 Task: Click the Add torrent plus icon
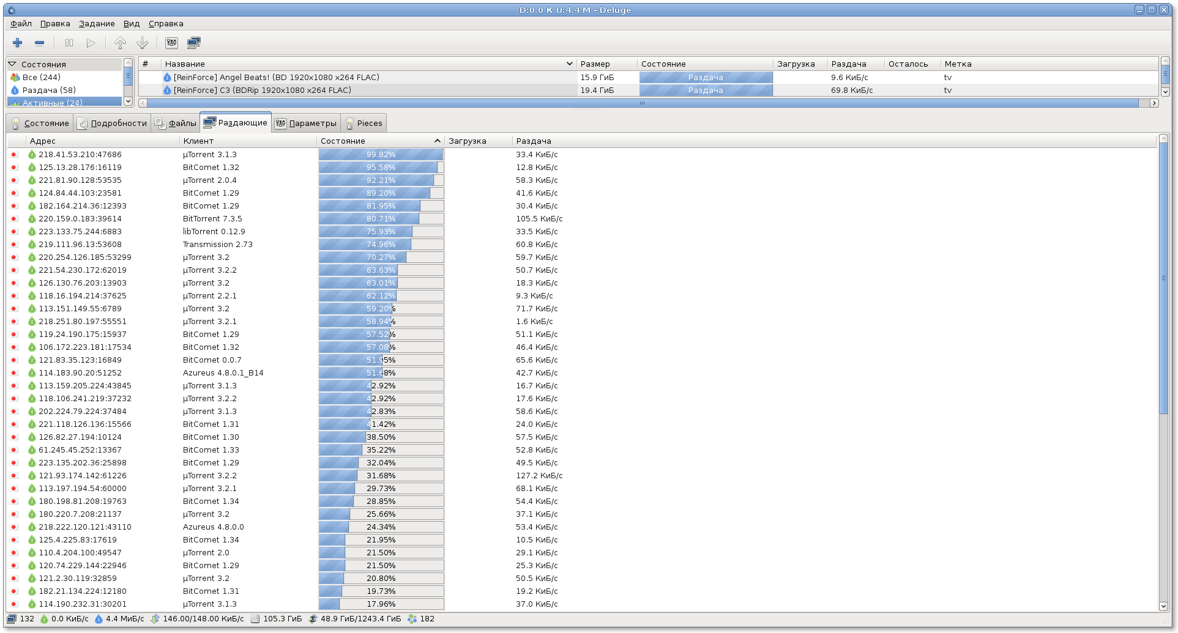point(18,43)
